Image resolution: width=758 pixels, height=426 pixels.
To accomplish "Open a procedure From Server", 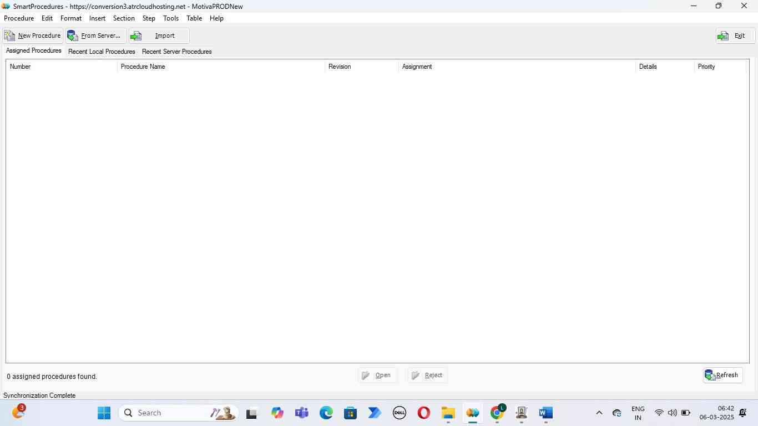I will pyautogui.click(x=96, y=35).
